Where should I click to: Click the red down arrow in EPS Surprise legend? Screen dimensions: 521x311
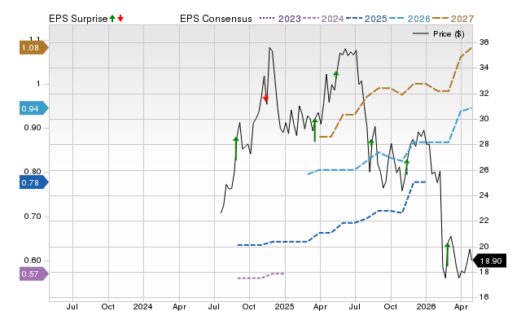coord(120,19)
